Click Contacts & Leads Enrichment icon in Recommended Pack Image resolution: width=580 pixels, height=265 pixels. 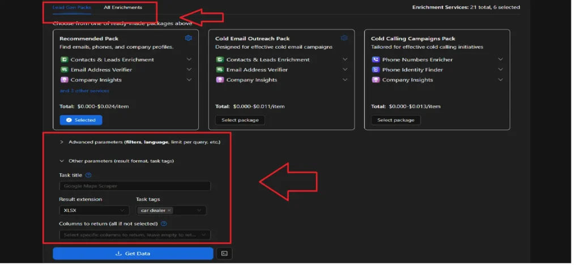pyautogui.click(x=65, y=59)
